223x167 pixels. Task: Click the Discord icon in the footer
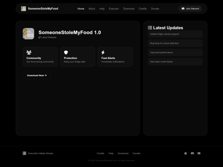[x=192, y=153]
